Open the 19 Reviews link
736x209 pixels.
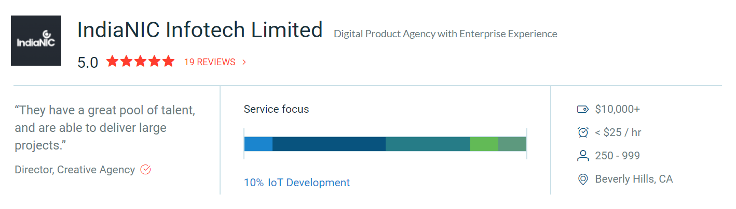[210, 62]
